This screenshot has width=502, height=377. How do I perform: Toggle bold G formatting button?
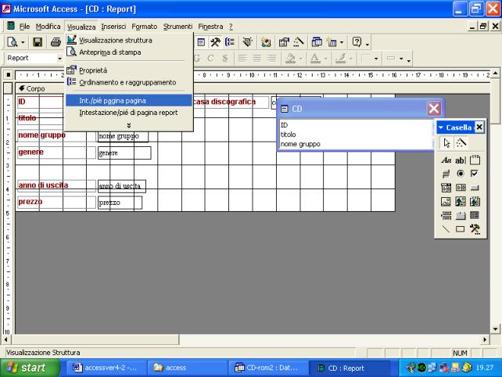197,59
